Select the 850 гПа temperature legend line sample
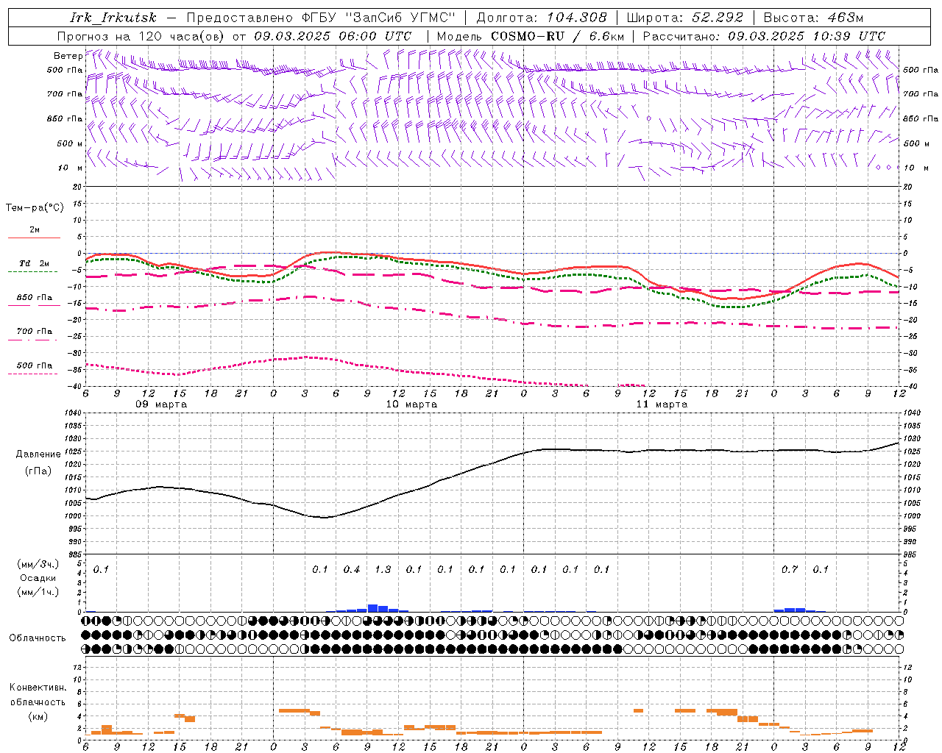This screenshot has height=753, width=942. click(x=34, y=304)
